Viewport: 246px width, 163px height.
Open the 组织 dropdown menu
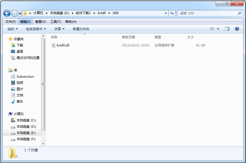pos(13,29)
